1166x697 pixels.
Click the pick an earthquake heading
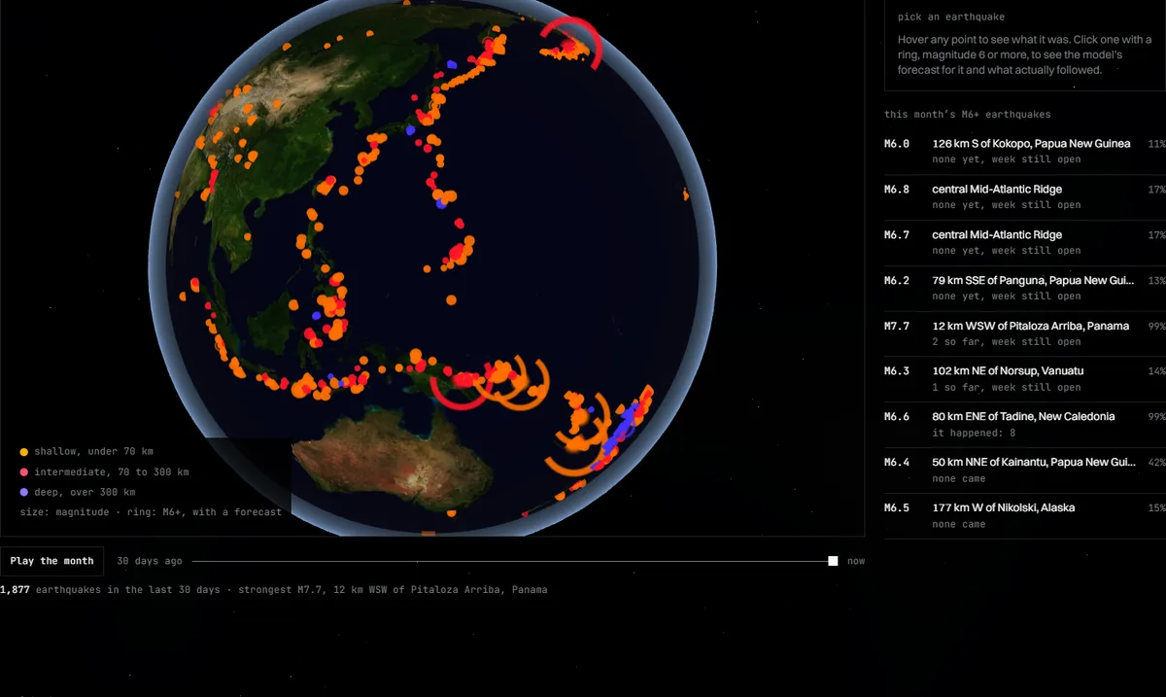[951, 17]
